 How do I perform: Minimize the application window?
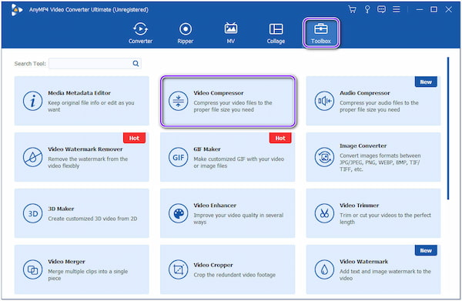[x=420, y=9]
